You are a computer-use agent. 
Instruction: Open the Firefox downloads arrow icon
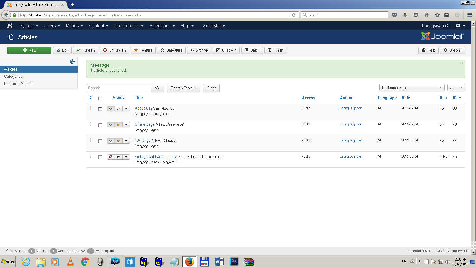click(x=405, y=15)
